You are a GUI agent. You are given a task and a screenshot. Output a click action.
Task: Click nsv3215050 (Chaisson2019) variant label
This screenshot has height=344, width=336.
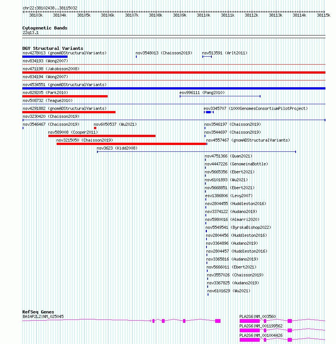(85, 140)
